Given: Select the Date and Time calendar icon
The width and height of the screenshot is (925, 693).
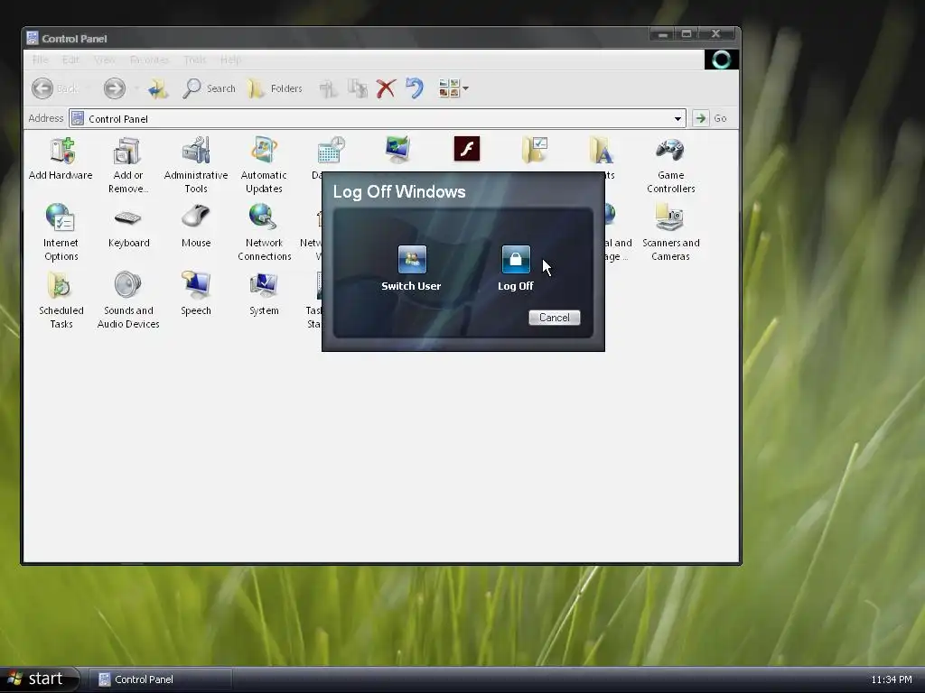Looking at the screenshot, I should 331,150.
